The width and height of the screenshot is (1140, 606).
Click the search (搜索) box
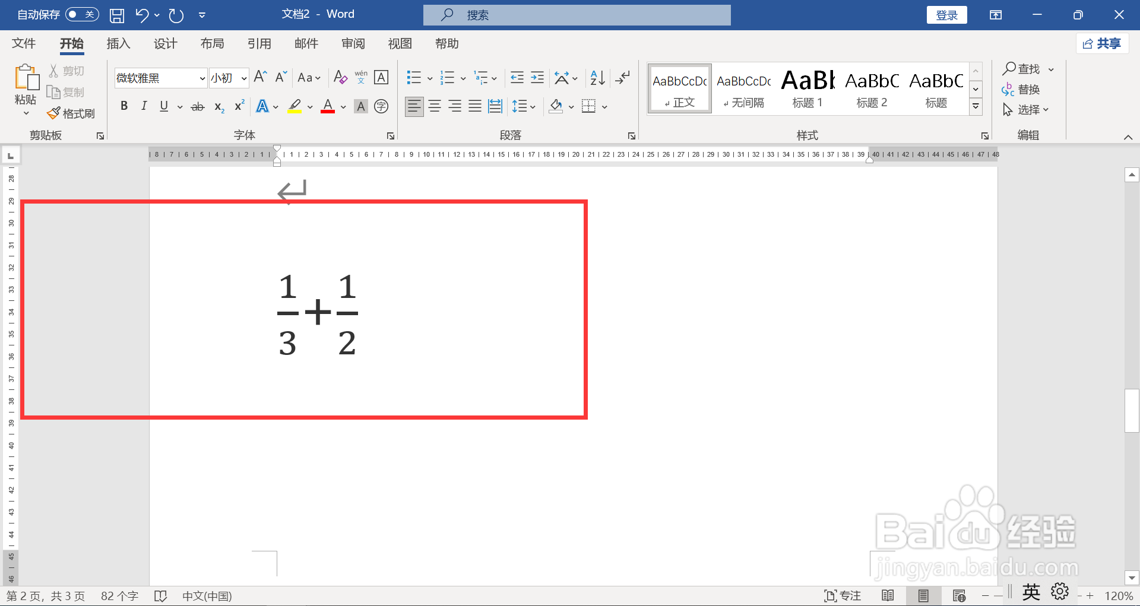pyautogui.click(x=577, y=15)
